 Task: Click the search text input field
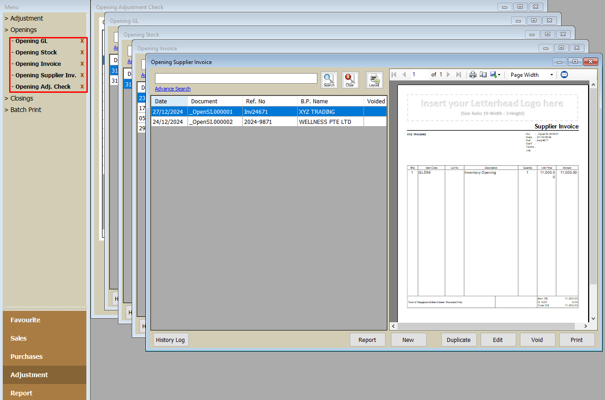(236, 79)
